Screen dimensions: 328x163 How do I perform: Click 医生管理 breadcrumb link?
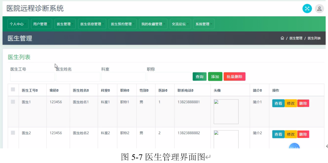coord(296,38)
